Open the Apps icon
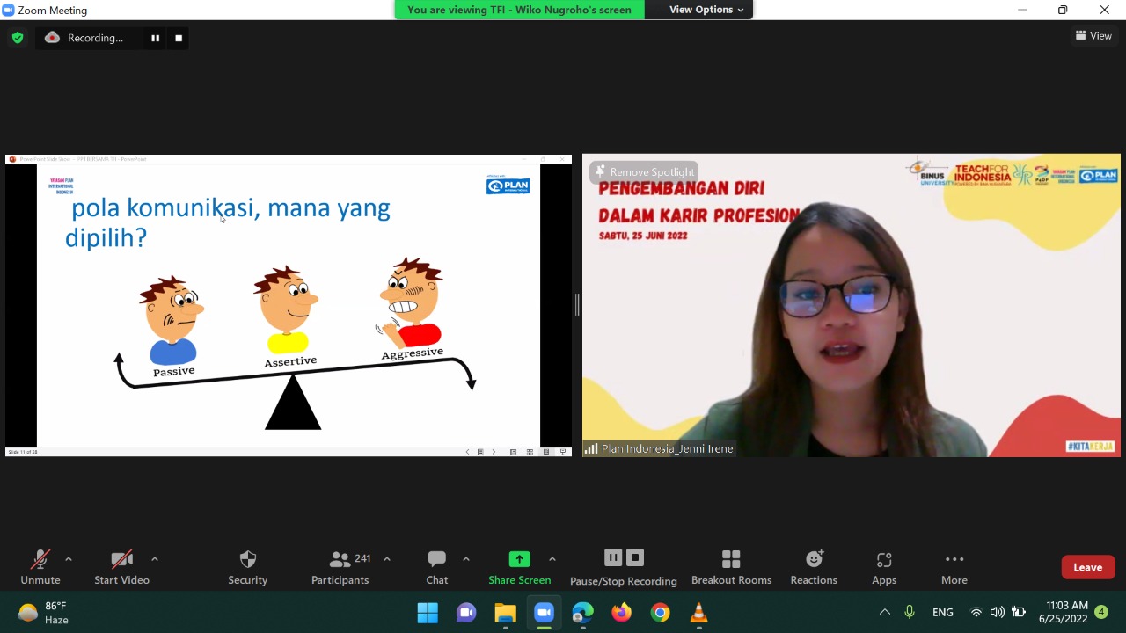The height and width of the screenshot is (633, 1126). [x=884, y=560]
